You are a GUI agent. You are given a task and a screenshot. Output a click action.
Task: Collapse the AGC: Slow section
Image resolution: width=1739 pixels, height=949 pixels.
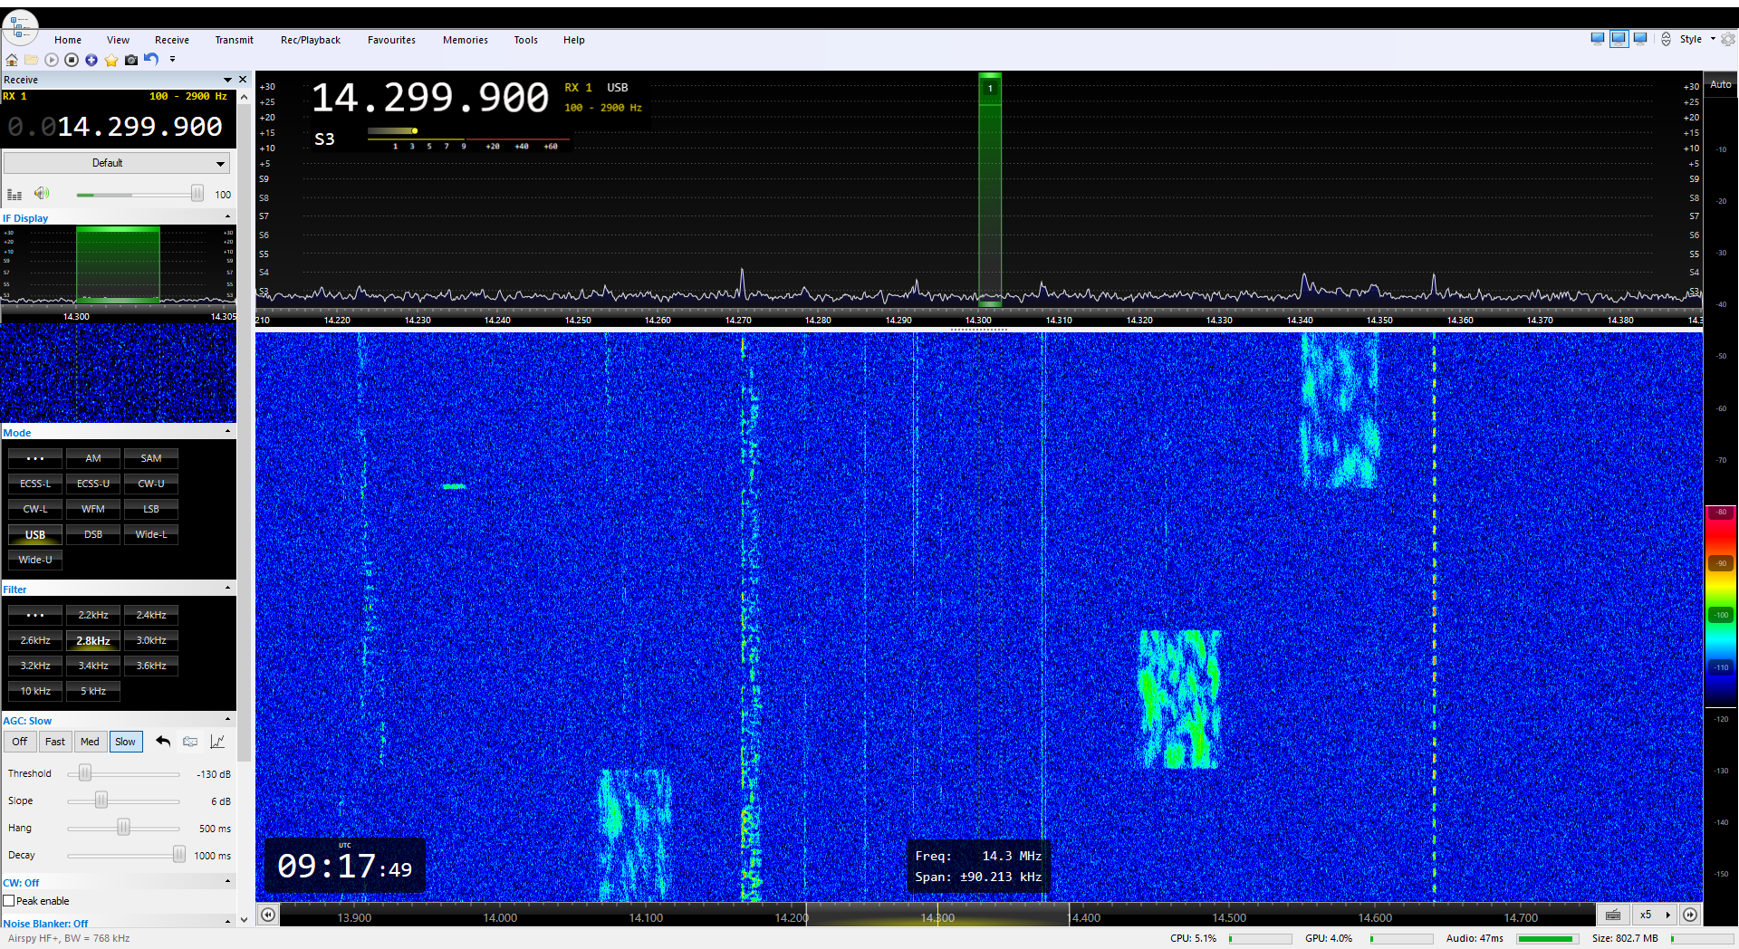coord(227,720)
